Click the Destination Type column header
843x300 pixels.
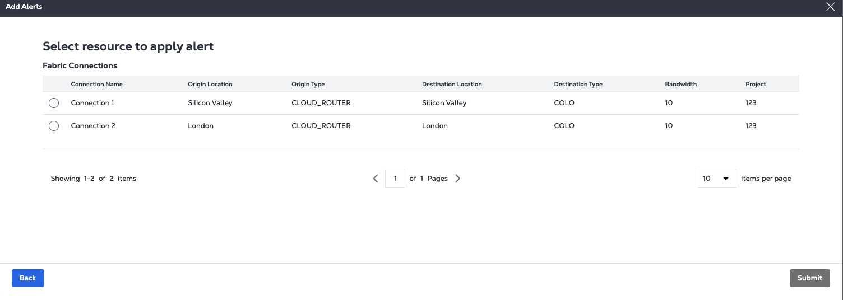tap(578, 84)
